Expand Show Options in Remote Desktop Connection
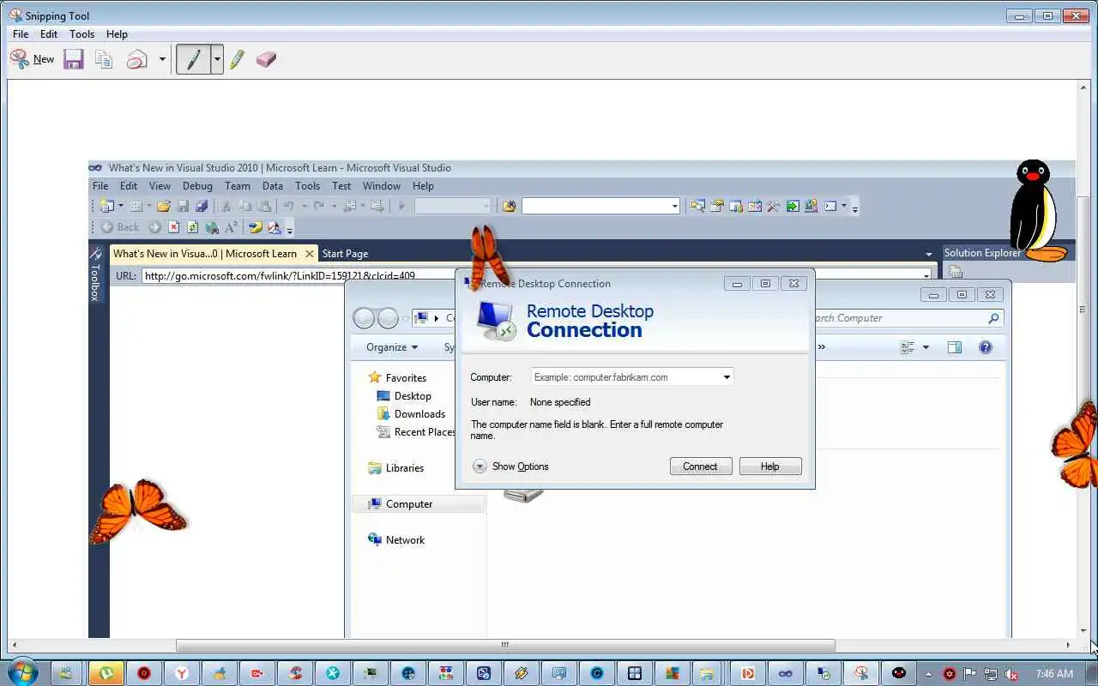Screen dimensions: 1098x686 click(x=510, y=466)
